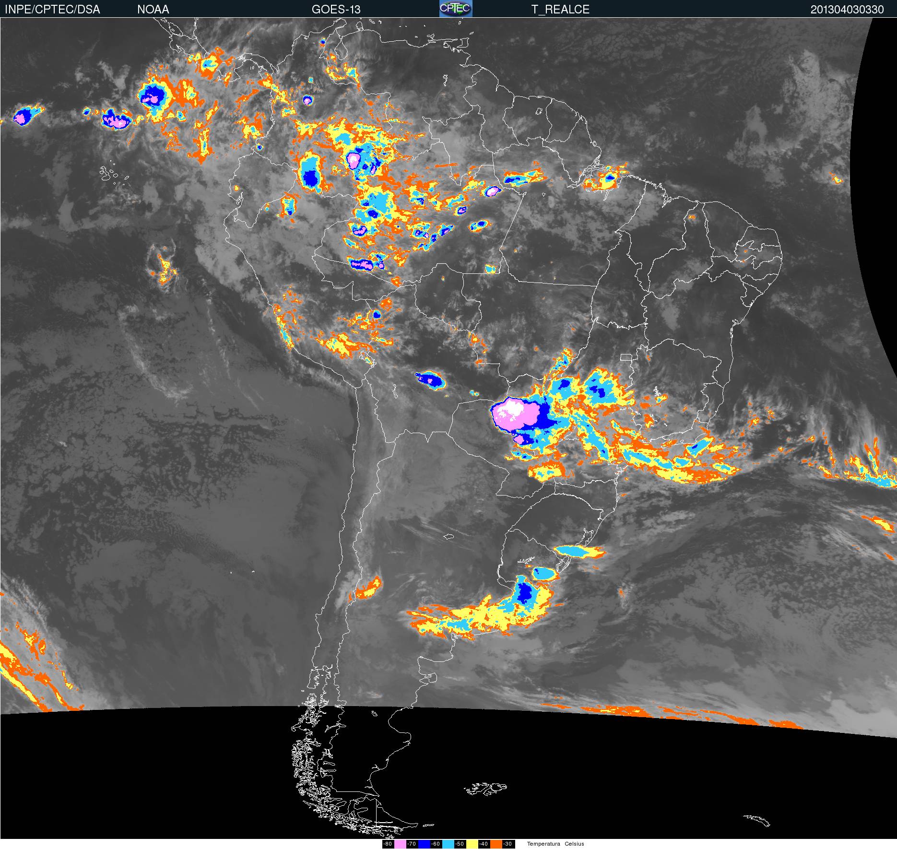Click the CPTEC logo in the header

(x=456, y=9)
